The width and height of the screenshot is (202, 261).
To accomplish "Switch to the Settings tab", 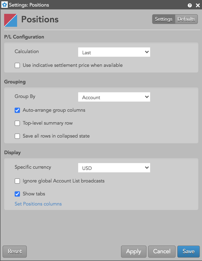I will pyautogui.click(x=164, y=19).
